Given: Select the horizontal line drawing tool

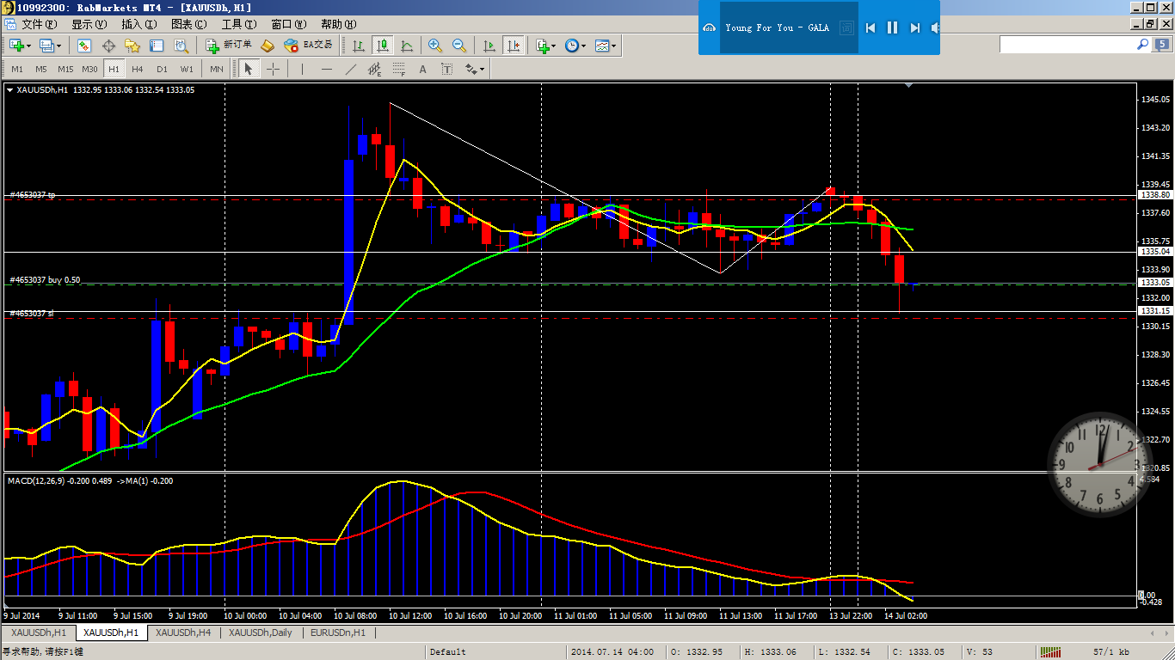Looking at the screenshot, I should [x=326, y=69].
